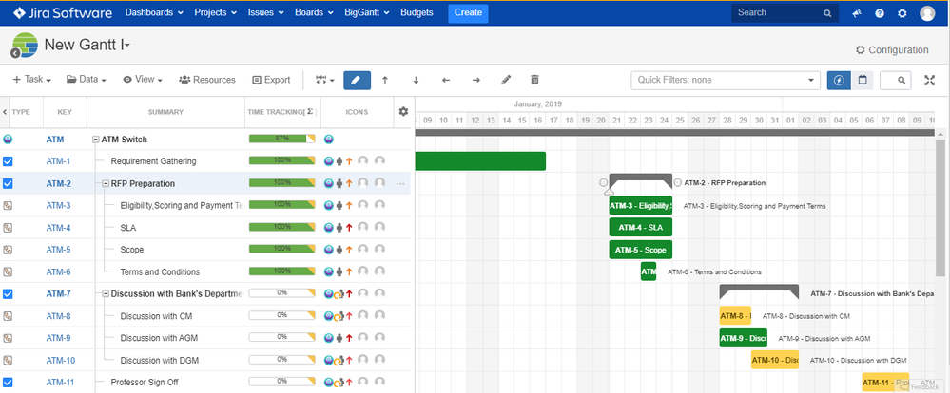
Task: Delete task with trash icon
Action: click(x=534, y=80)
